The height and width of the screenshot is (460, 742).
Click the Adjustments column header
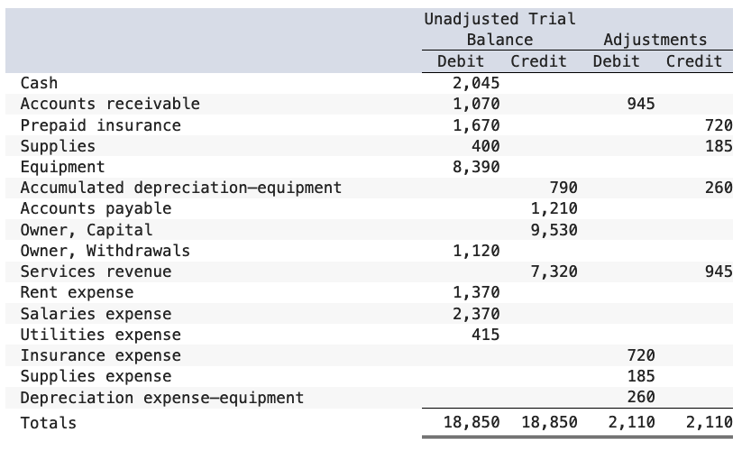click(x=655, y=40)
